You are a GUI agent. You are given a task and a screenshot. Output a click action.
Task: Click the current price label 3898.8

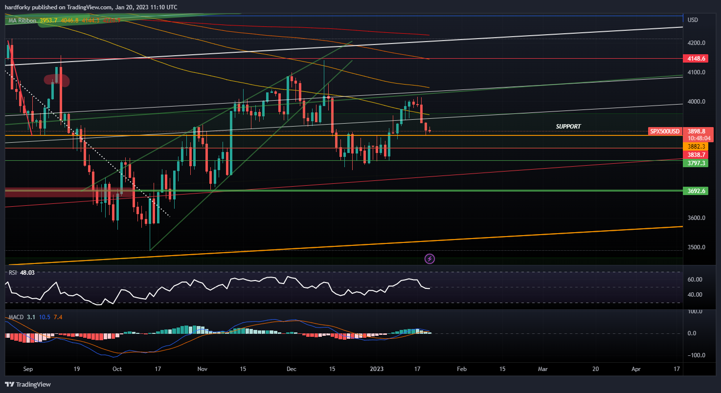tap(697, 131)
